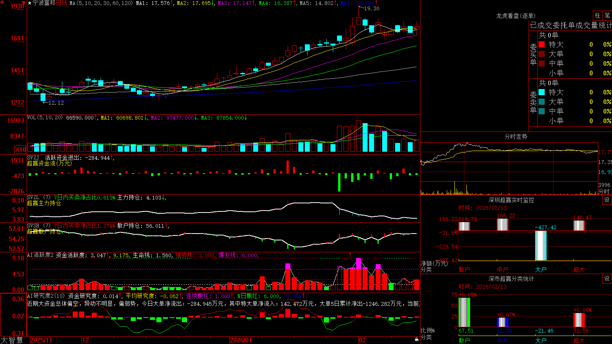Click the AI研究度2(10) indicator label
Image resolution: width=612 pixels, height=344 pixels.
coord(46,296)
